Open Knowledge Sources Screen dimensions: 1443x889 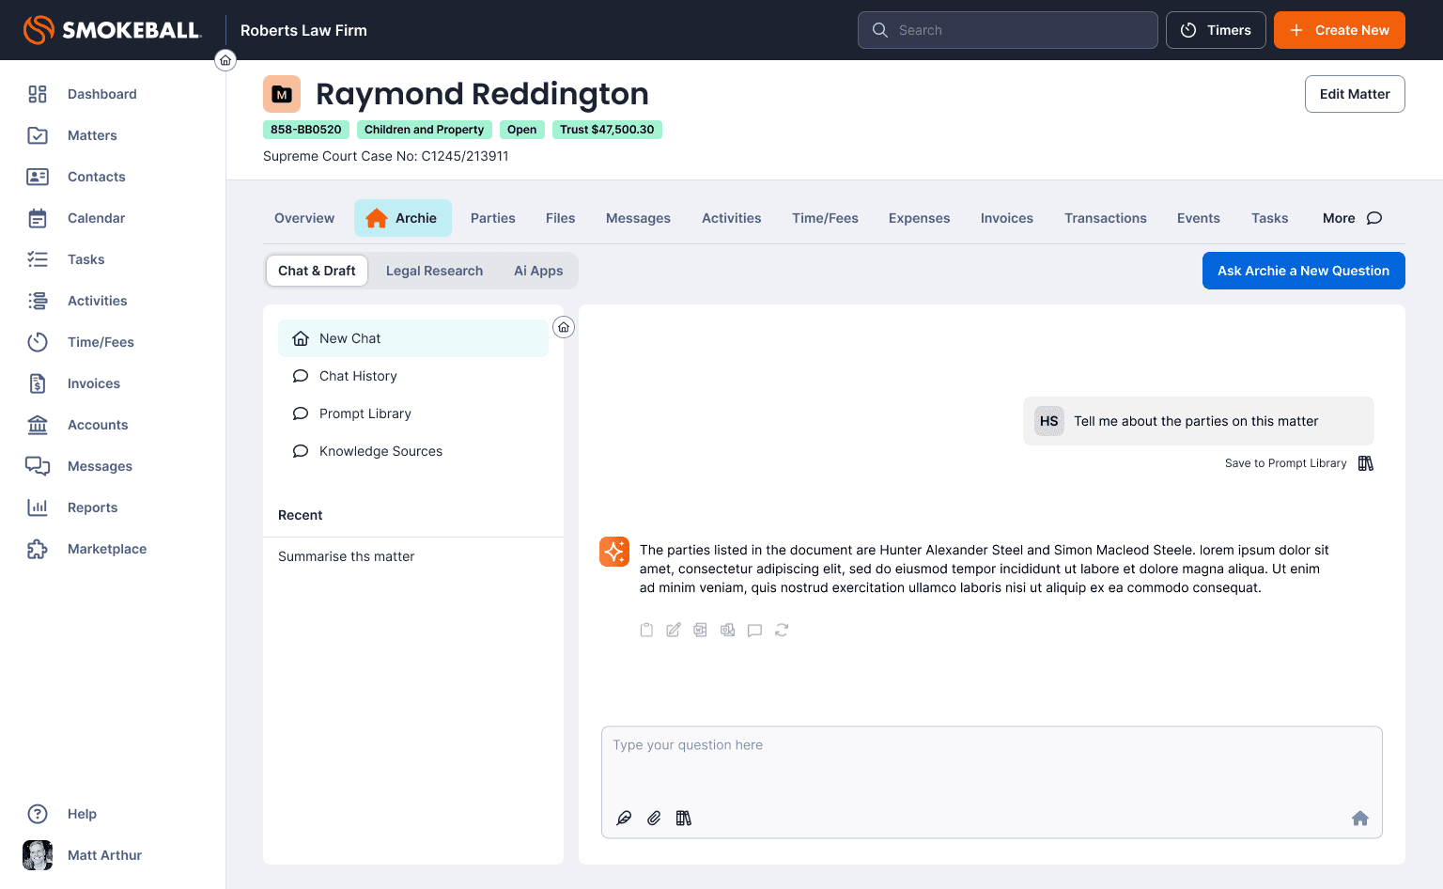(x=413, y=451)
